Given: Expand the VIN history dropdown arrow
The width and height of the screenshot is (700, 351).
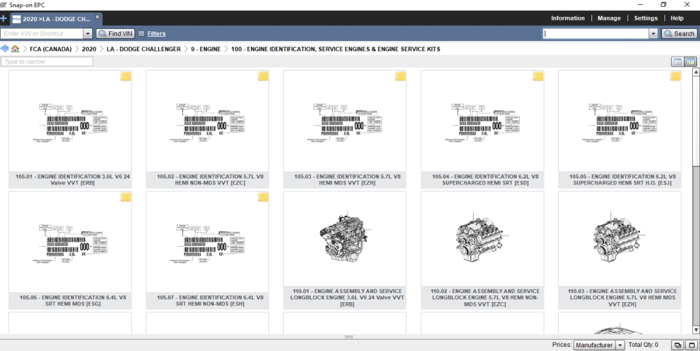Looking at the screenshot, I should coord(87,33).
